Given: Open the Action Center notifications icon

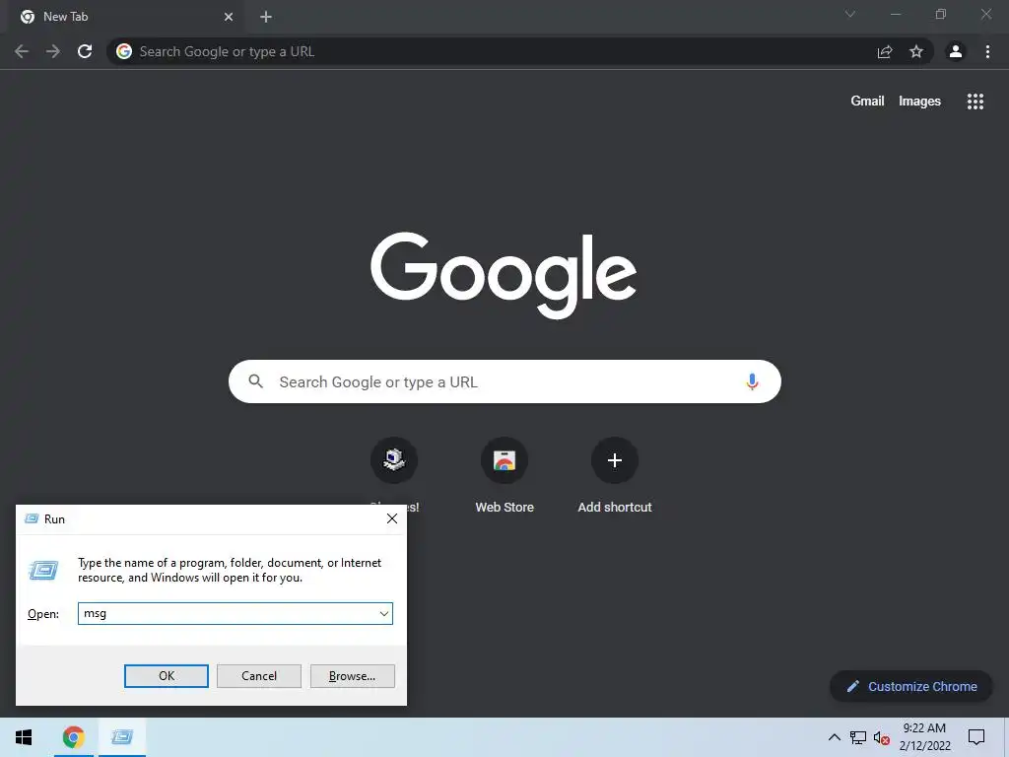Looking at the screenshot, I should pos(976,737).
